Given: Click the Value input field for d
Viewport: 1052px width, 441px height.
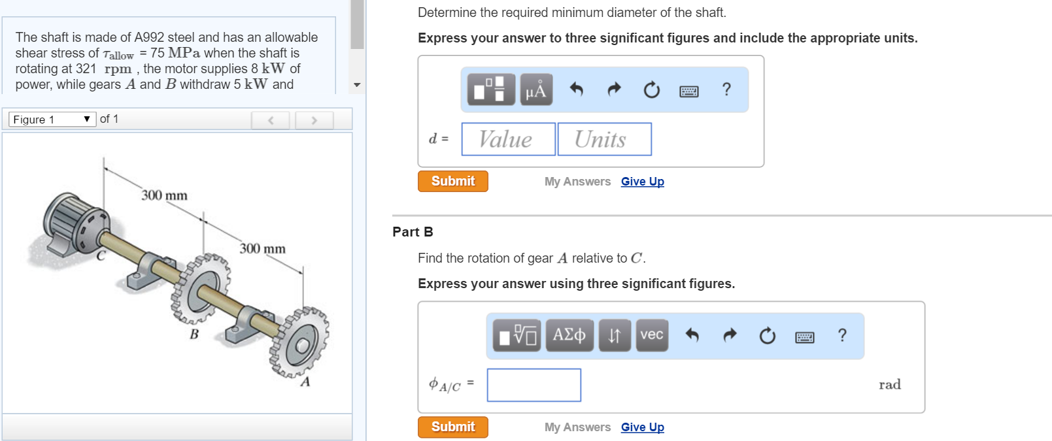Looking at the screenshot, I should [508, 139].
